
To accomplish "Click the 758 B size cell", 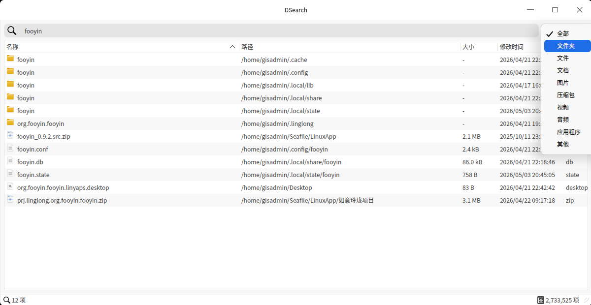I will coord(470,175).
